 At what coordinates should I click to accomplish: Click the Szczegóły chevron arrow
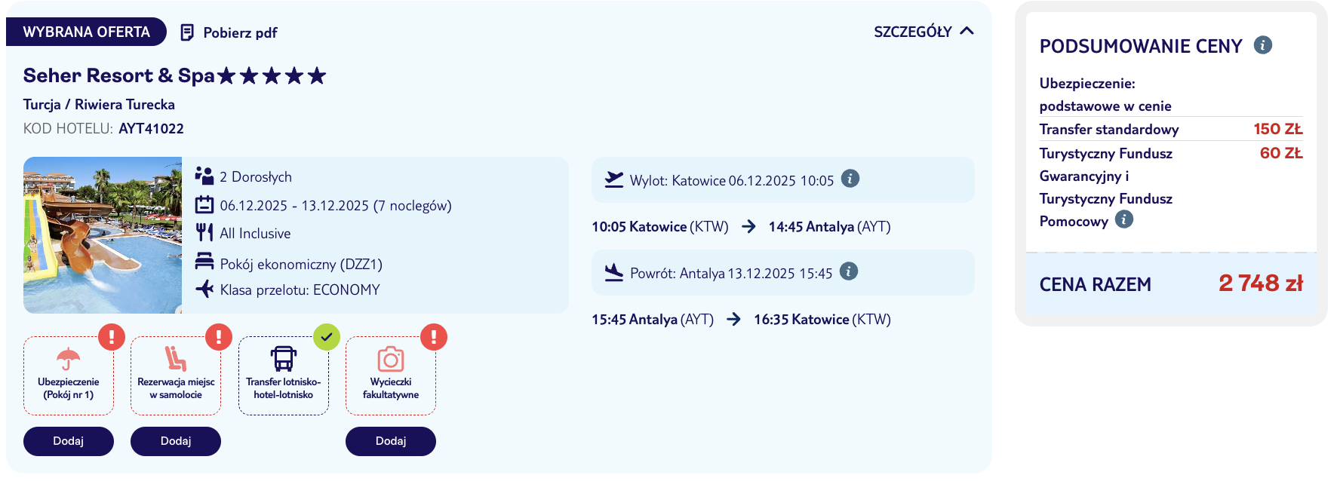coord(967,31)
